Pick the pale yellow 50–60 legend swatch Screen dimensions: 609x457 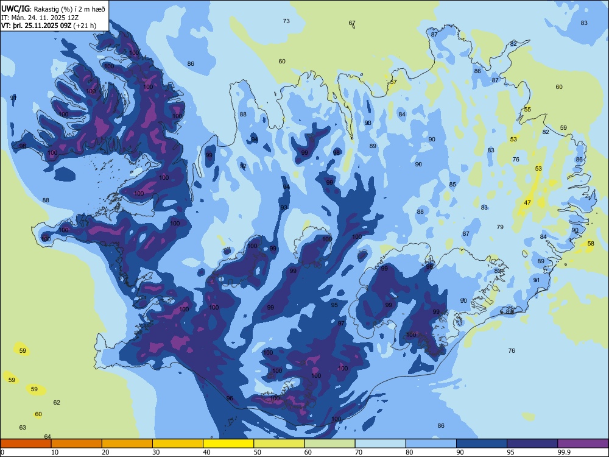coord(279,444)
